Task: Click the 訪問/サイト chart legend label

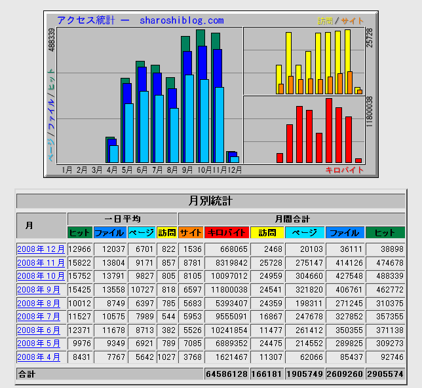Action: [341, 21]
